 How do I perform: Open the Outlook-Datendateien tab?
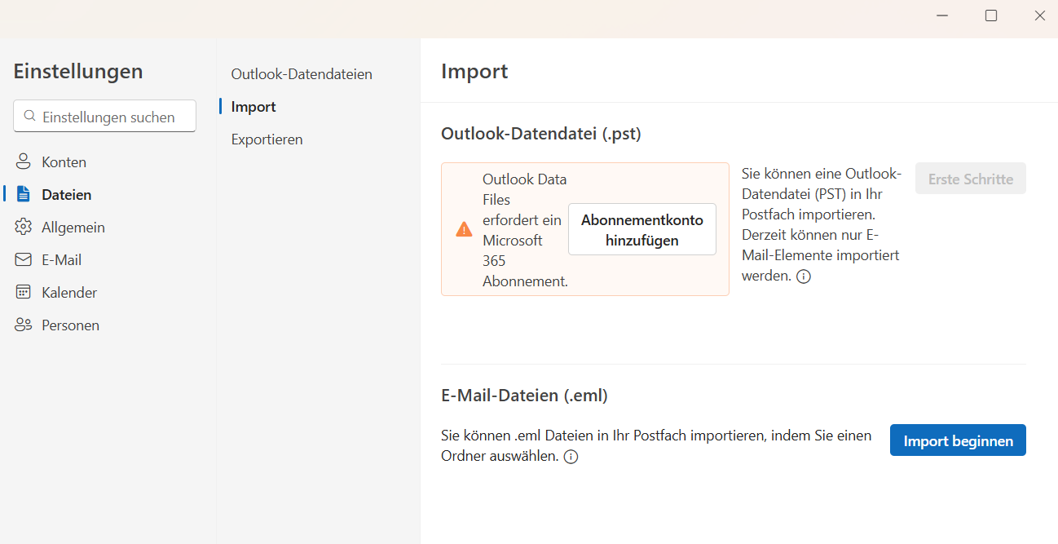pyautogui.click(x=302, y=74)
